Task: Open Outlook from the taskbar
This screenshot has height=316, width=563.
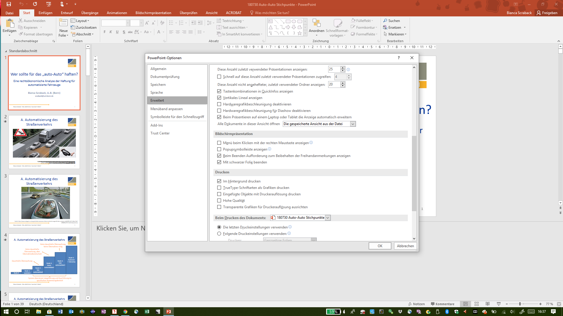Action: point(71,311)
